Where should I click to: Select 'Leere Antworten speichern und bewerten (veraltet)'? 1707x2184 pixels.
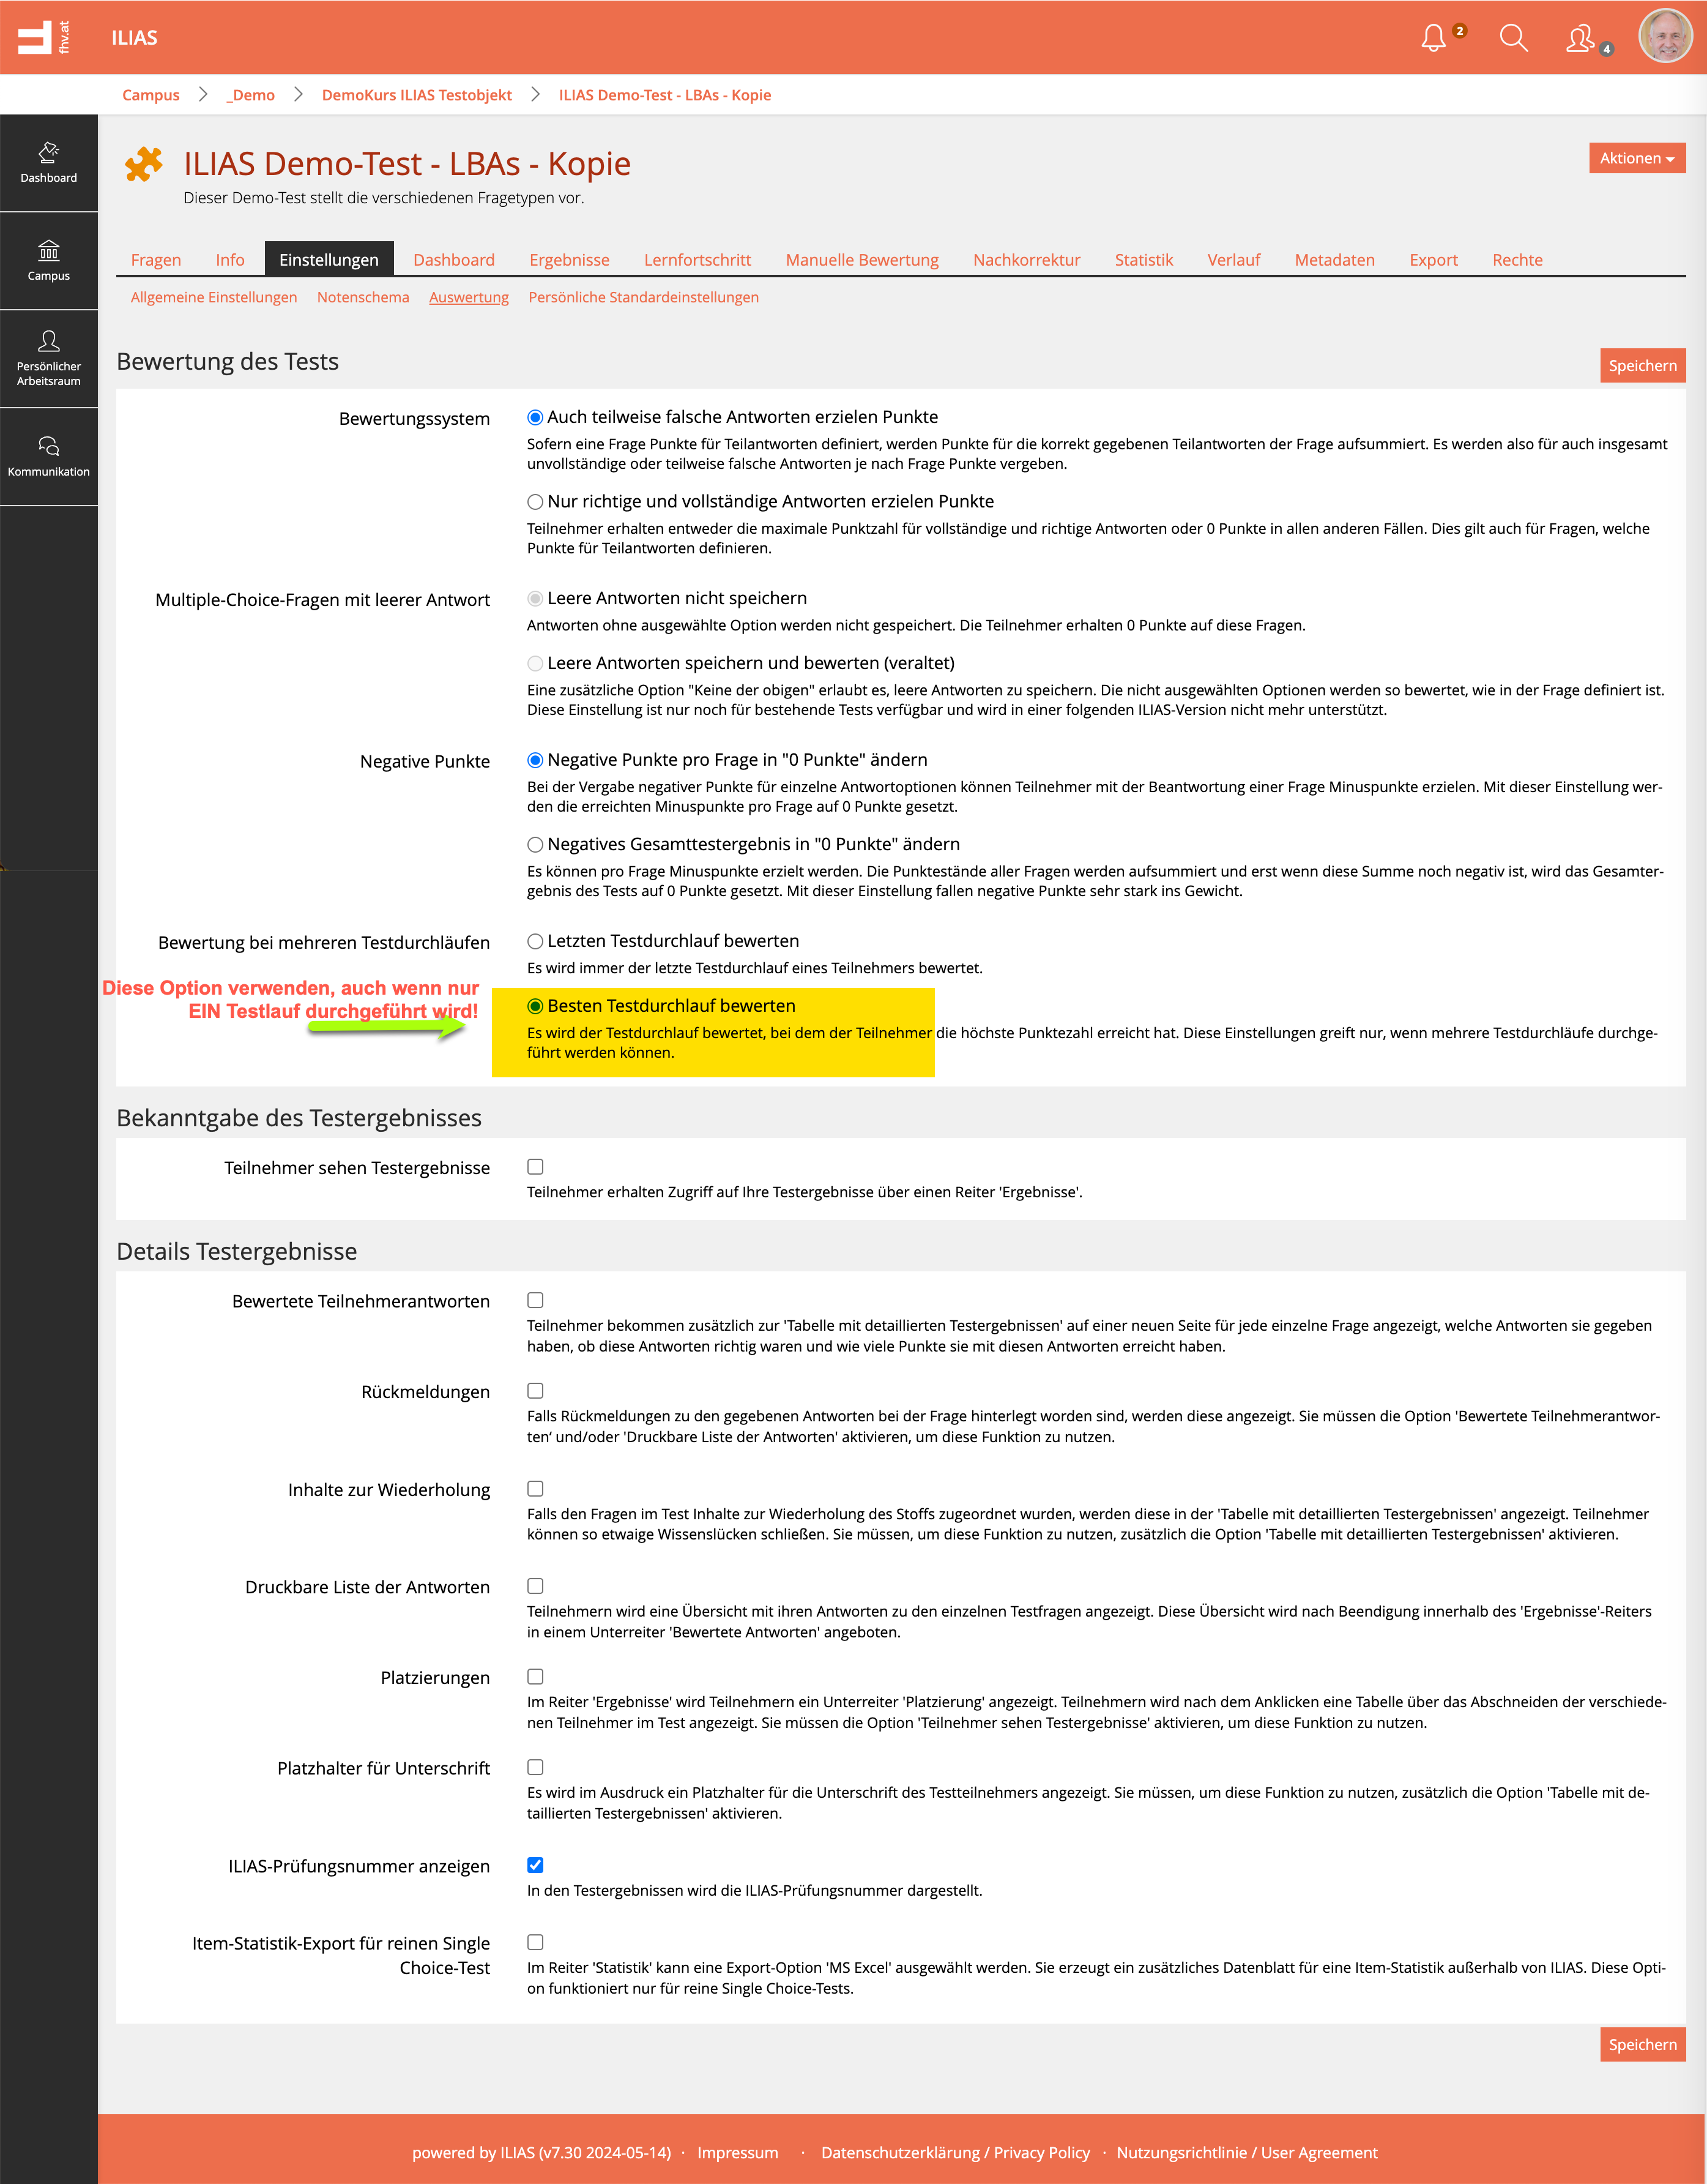click(x=536, y=663)
